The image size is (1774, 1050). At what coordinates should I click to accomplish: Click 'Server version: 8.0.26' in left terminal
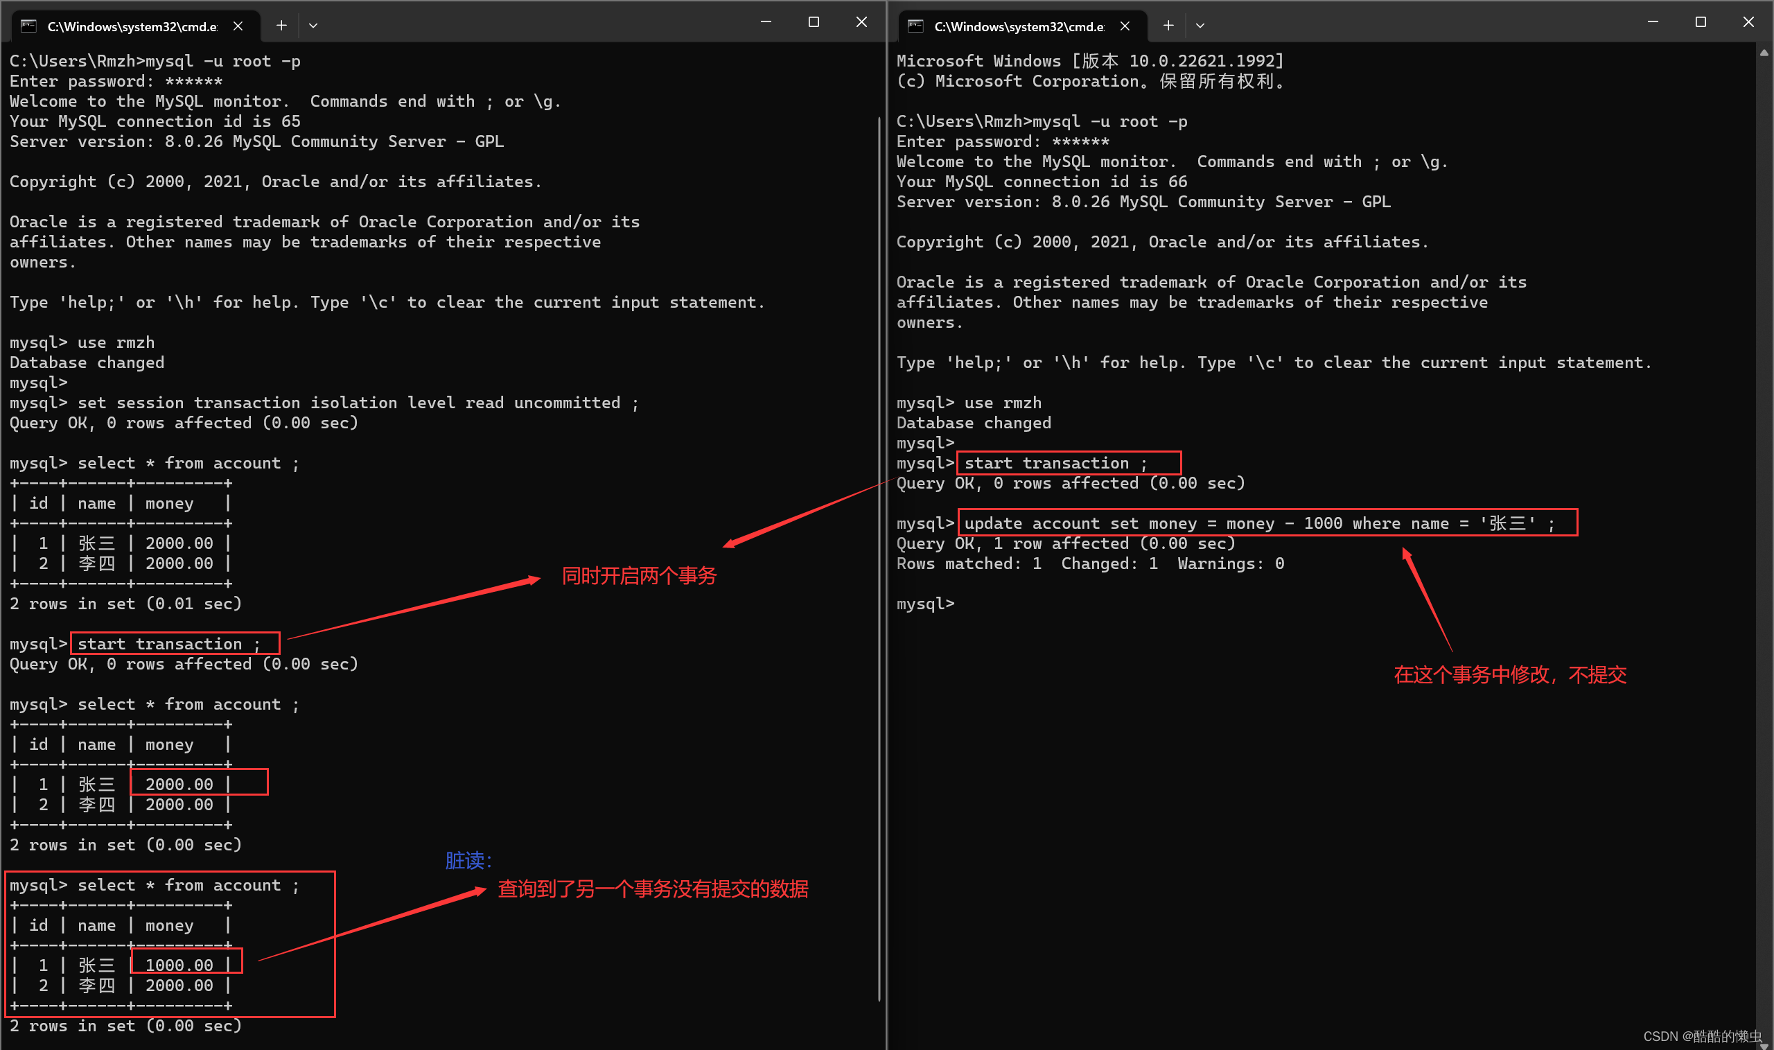point(257,141)
